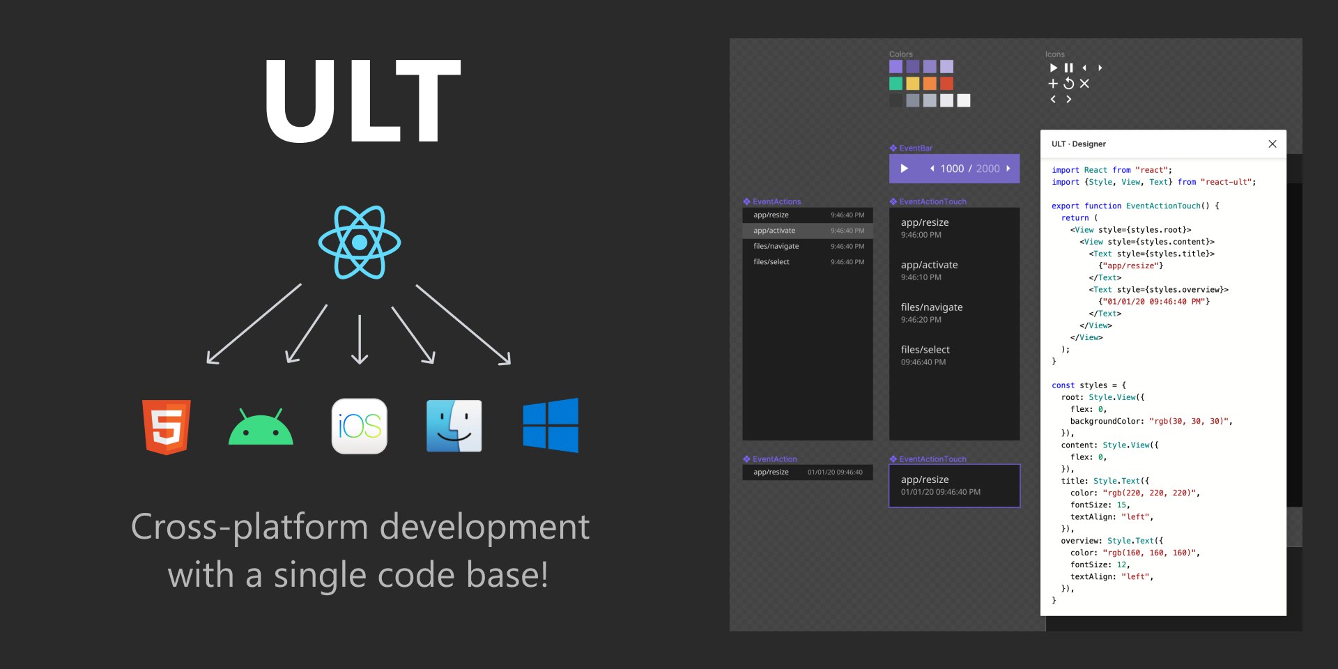The height and width of the screenshot is (669, 1338).
Task: Click the React atom logo
Action: point(360,243)
